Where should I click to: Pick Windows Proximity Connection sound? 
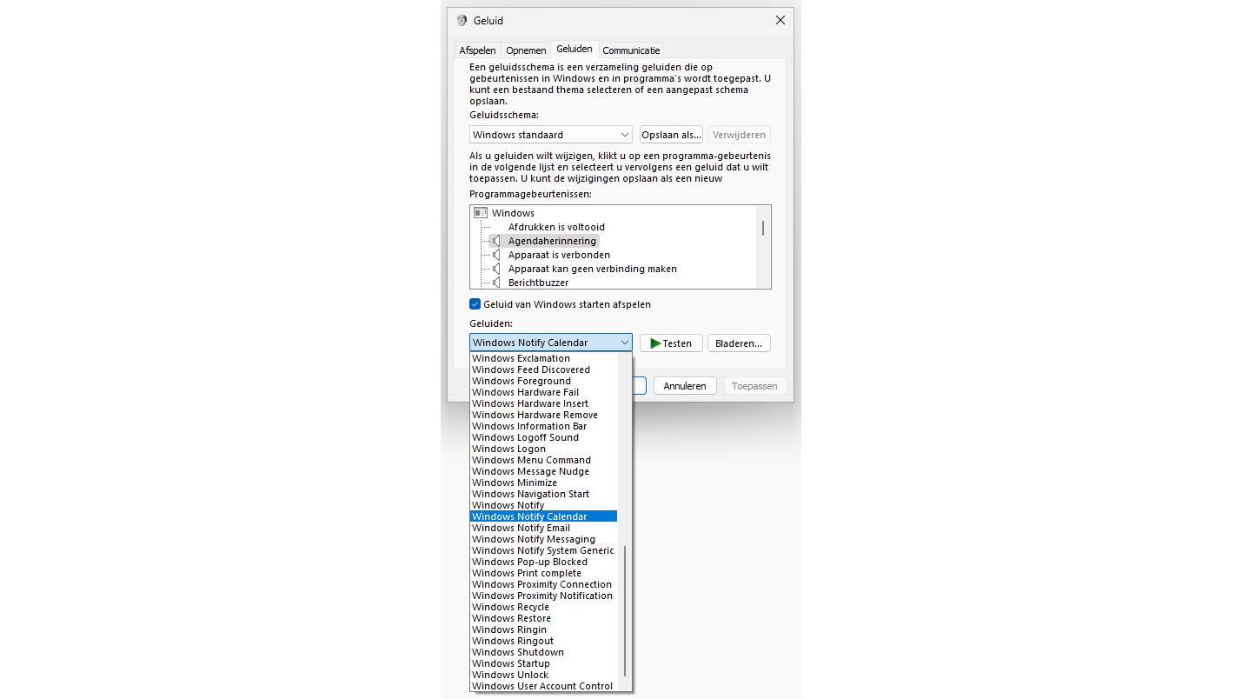coord(544,584)
